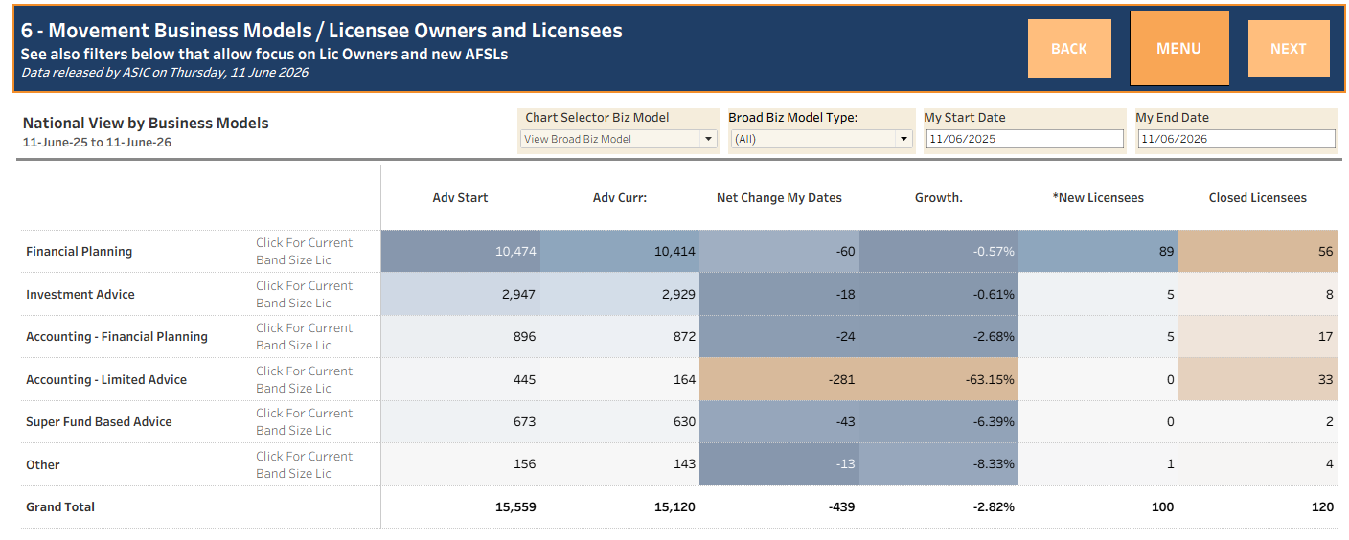Click the *New Licensees column header

(x=1098, y=197)
